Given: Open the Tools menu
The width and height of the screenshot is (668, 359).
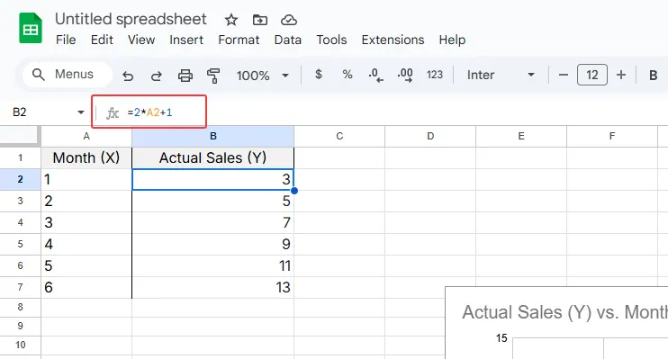Looking at the screenshot, I should pyautogui.click(x=331, y=40).
